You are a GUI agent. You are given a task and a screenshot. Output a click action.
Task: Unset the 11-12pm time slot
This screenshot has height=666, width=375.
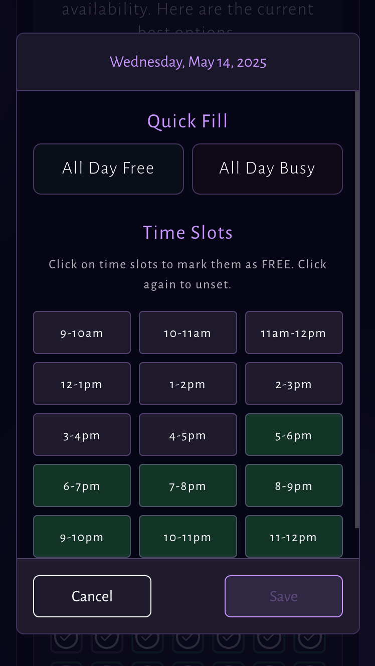(x=294, y=536)
